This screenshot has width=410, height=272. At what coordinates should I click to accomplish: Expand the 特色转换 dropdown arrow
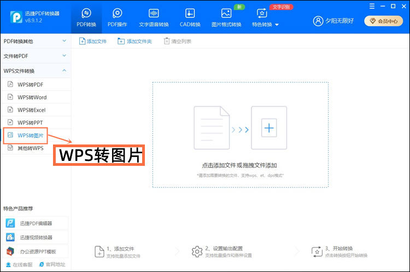277,25
